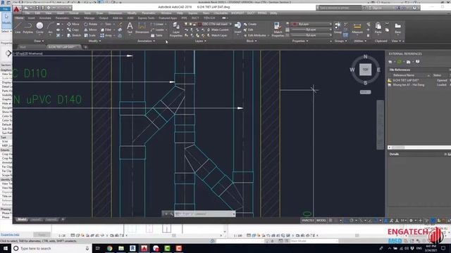Click the Scale tool

tap(89, 35)
